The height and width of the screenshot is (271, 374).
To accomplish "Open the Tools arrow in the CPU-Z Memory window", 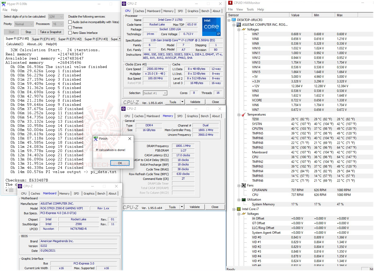I will tap(182, 207).
